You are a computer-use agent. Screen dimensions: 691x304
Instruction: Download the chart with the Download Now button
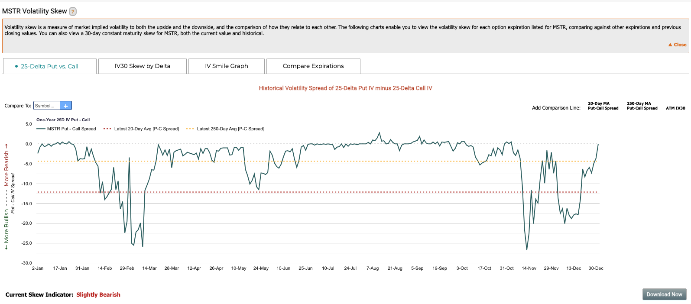664,294
